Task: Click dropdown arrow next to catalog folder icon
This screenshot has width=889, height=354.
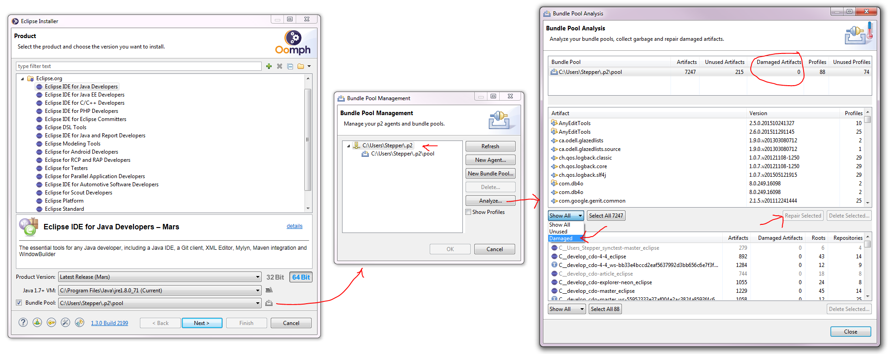Action: 309,66
